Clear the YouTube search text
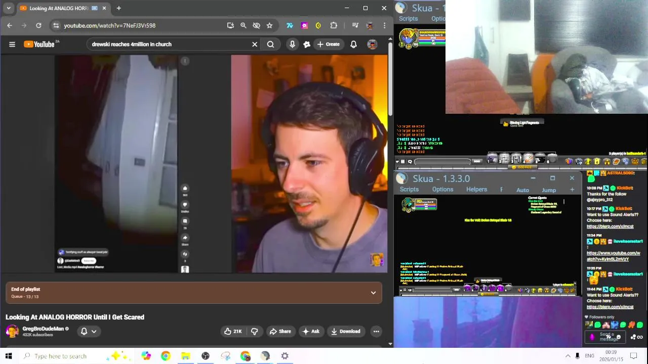Image resolution: width=648 pixels, height=364 pixels. pyautogui.click(x=255, y=44)
